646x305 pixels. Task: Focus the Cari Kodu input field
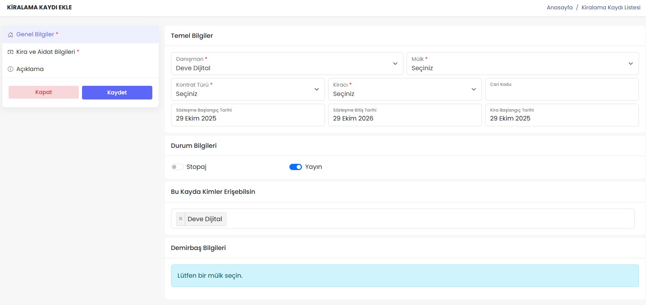(561, 92)
